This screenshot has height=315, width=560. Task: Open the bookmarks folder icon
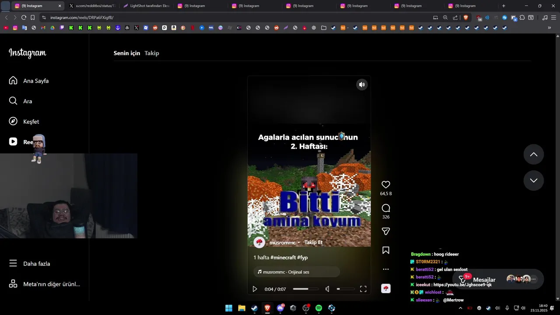[x=324, y=28]
